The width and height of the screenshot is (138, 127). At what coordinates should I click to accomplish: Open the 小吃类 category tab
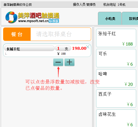[110, 18]
